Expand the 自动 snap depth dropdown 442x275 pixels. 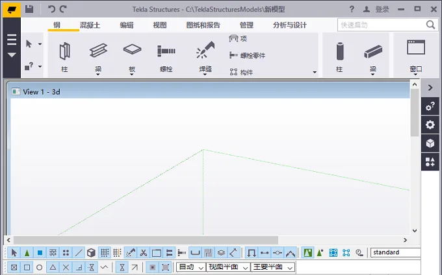191,267
